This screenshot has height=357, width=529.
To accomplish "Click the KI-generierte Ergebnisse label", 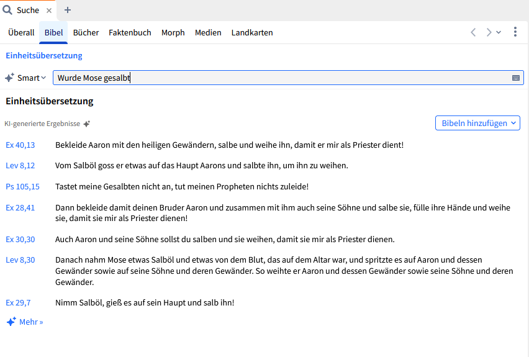I will click(42, 124).
